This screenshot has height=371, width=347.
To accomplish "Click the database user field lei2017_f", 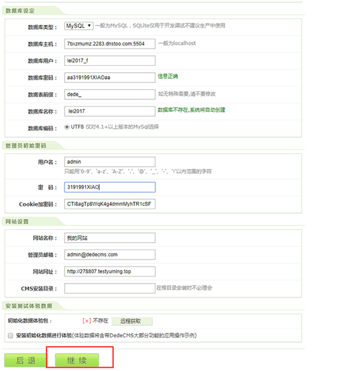I will [109, 60].
